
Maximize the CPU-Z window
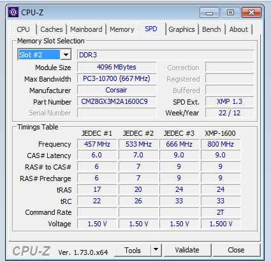point(230,13)
